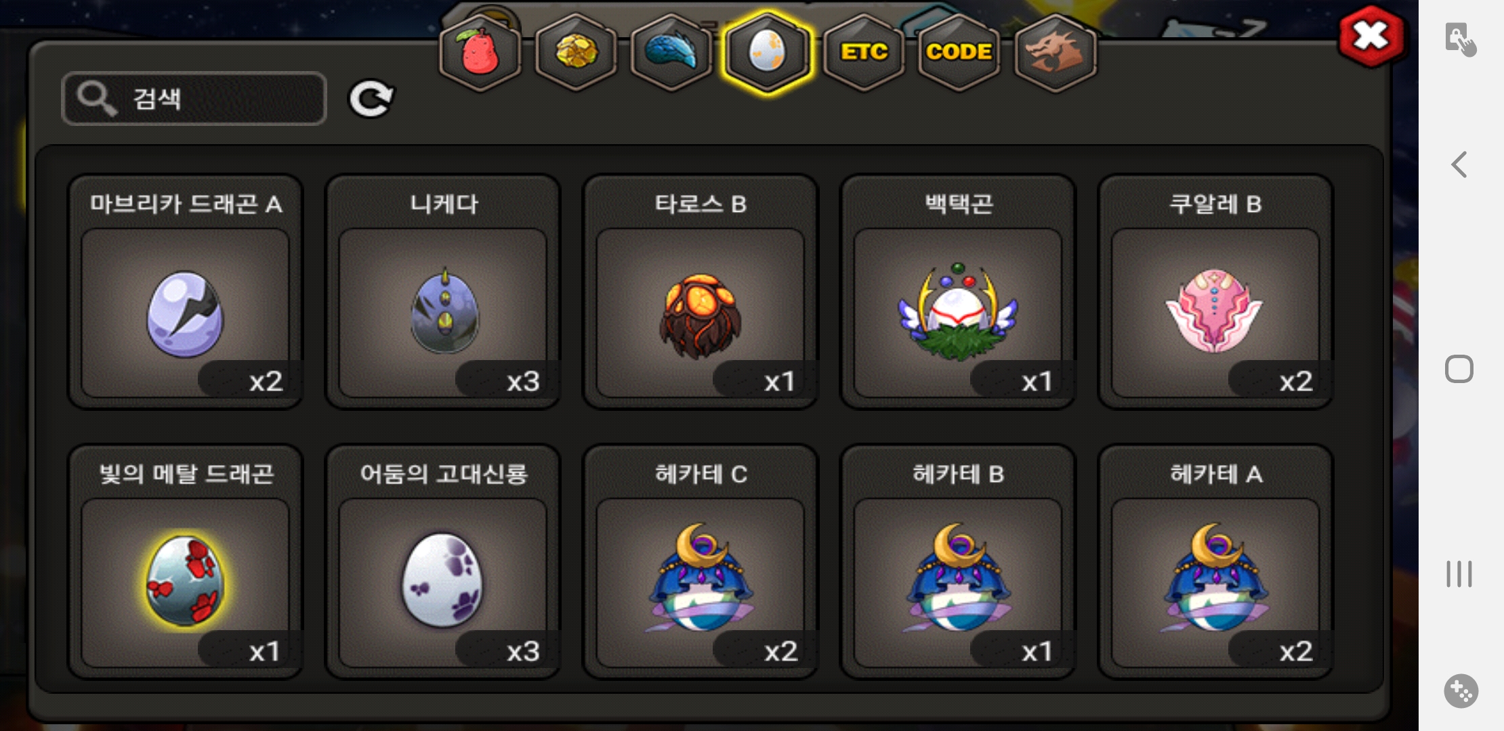Open the blue dragon scale tab
The width and height of the screenshot is (1504, 731).
click(671, 53)
